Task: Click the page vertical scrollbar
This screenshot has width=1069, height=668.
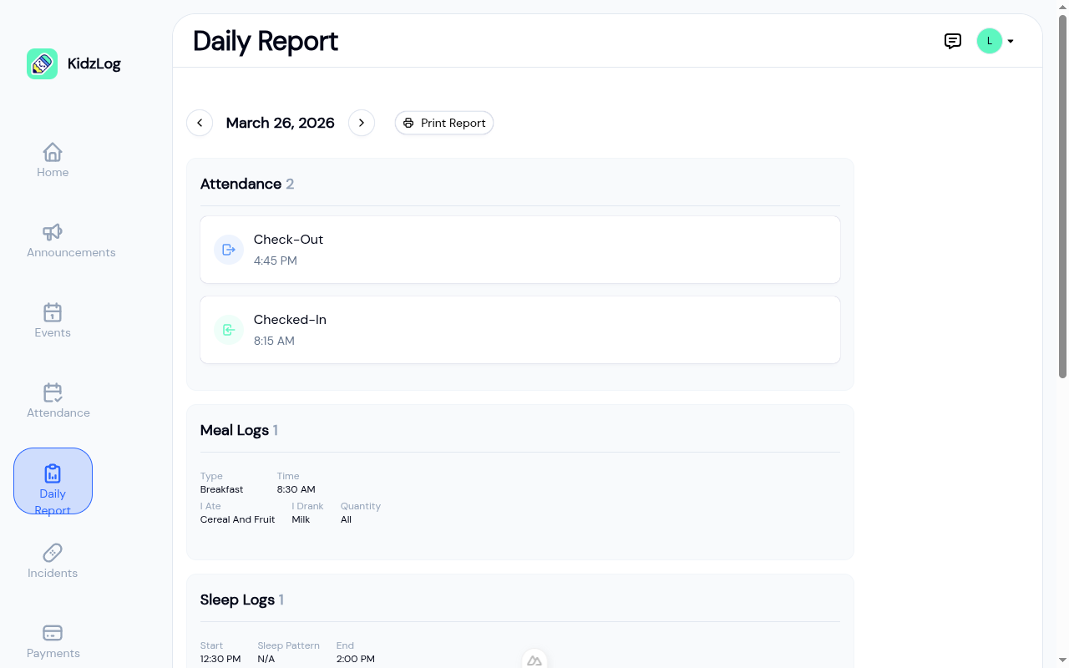Action: coord(1062,196)
